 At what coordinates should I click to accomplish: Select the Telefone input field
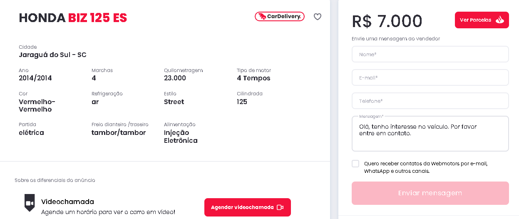point(430,101)
